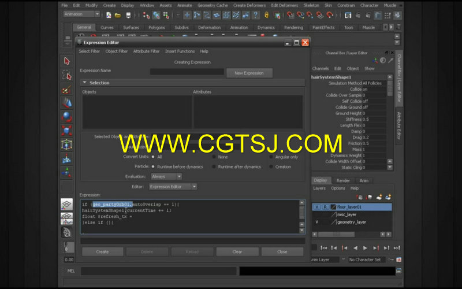Click the MEL command line input
Viewport: 462px width, 289px height.
pos(158,271)
